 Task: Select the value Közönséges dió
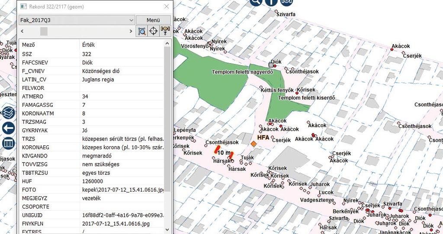coord(101,71)
